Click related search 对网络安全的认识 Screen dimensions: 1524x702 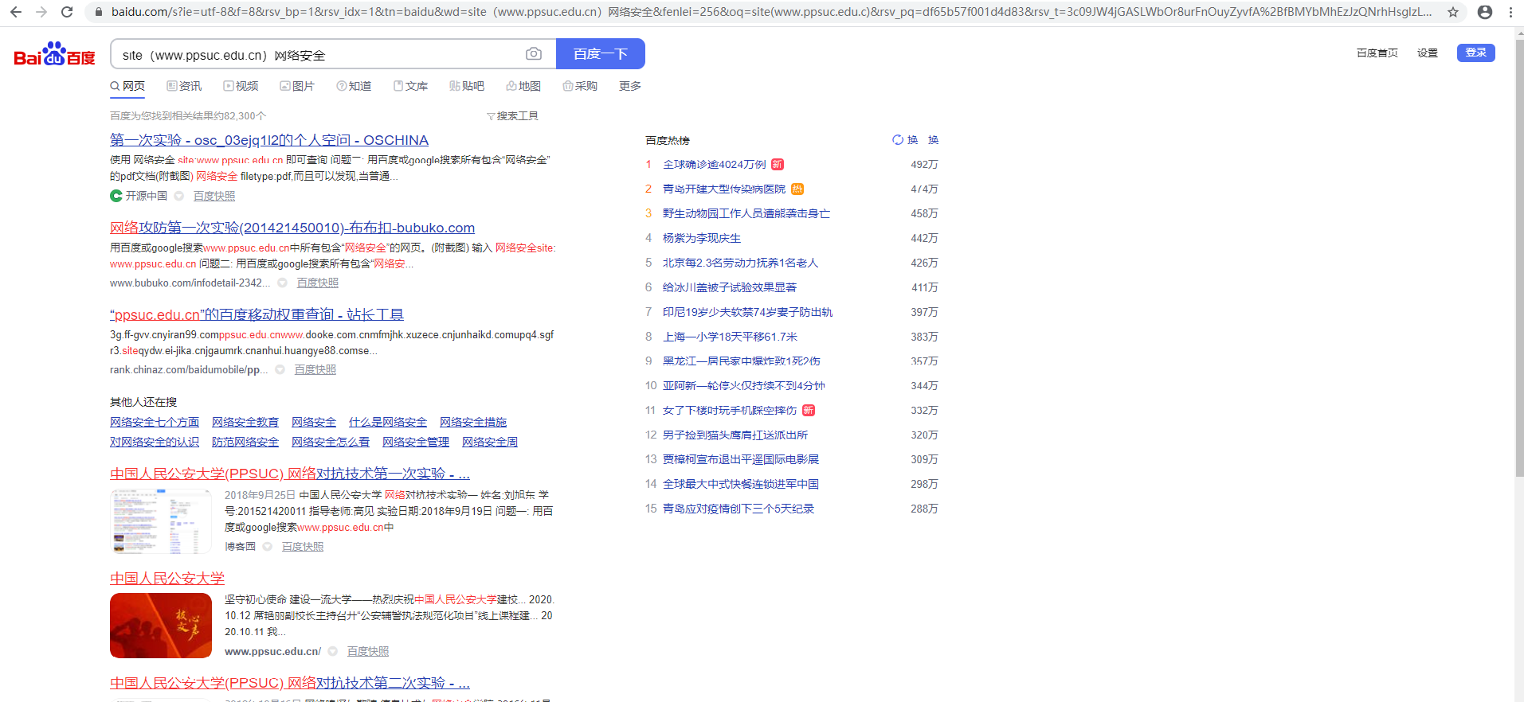click(x=155, y=442)
